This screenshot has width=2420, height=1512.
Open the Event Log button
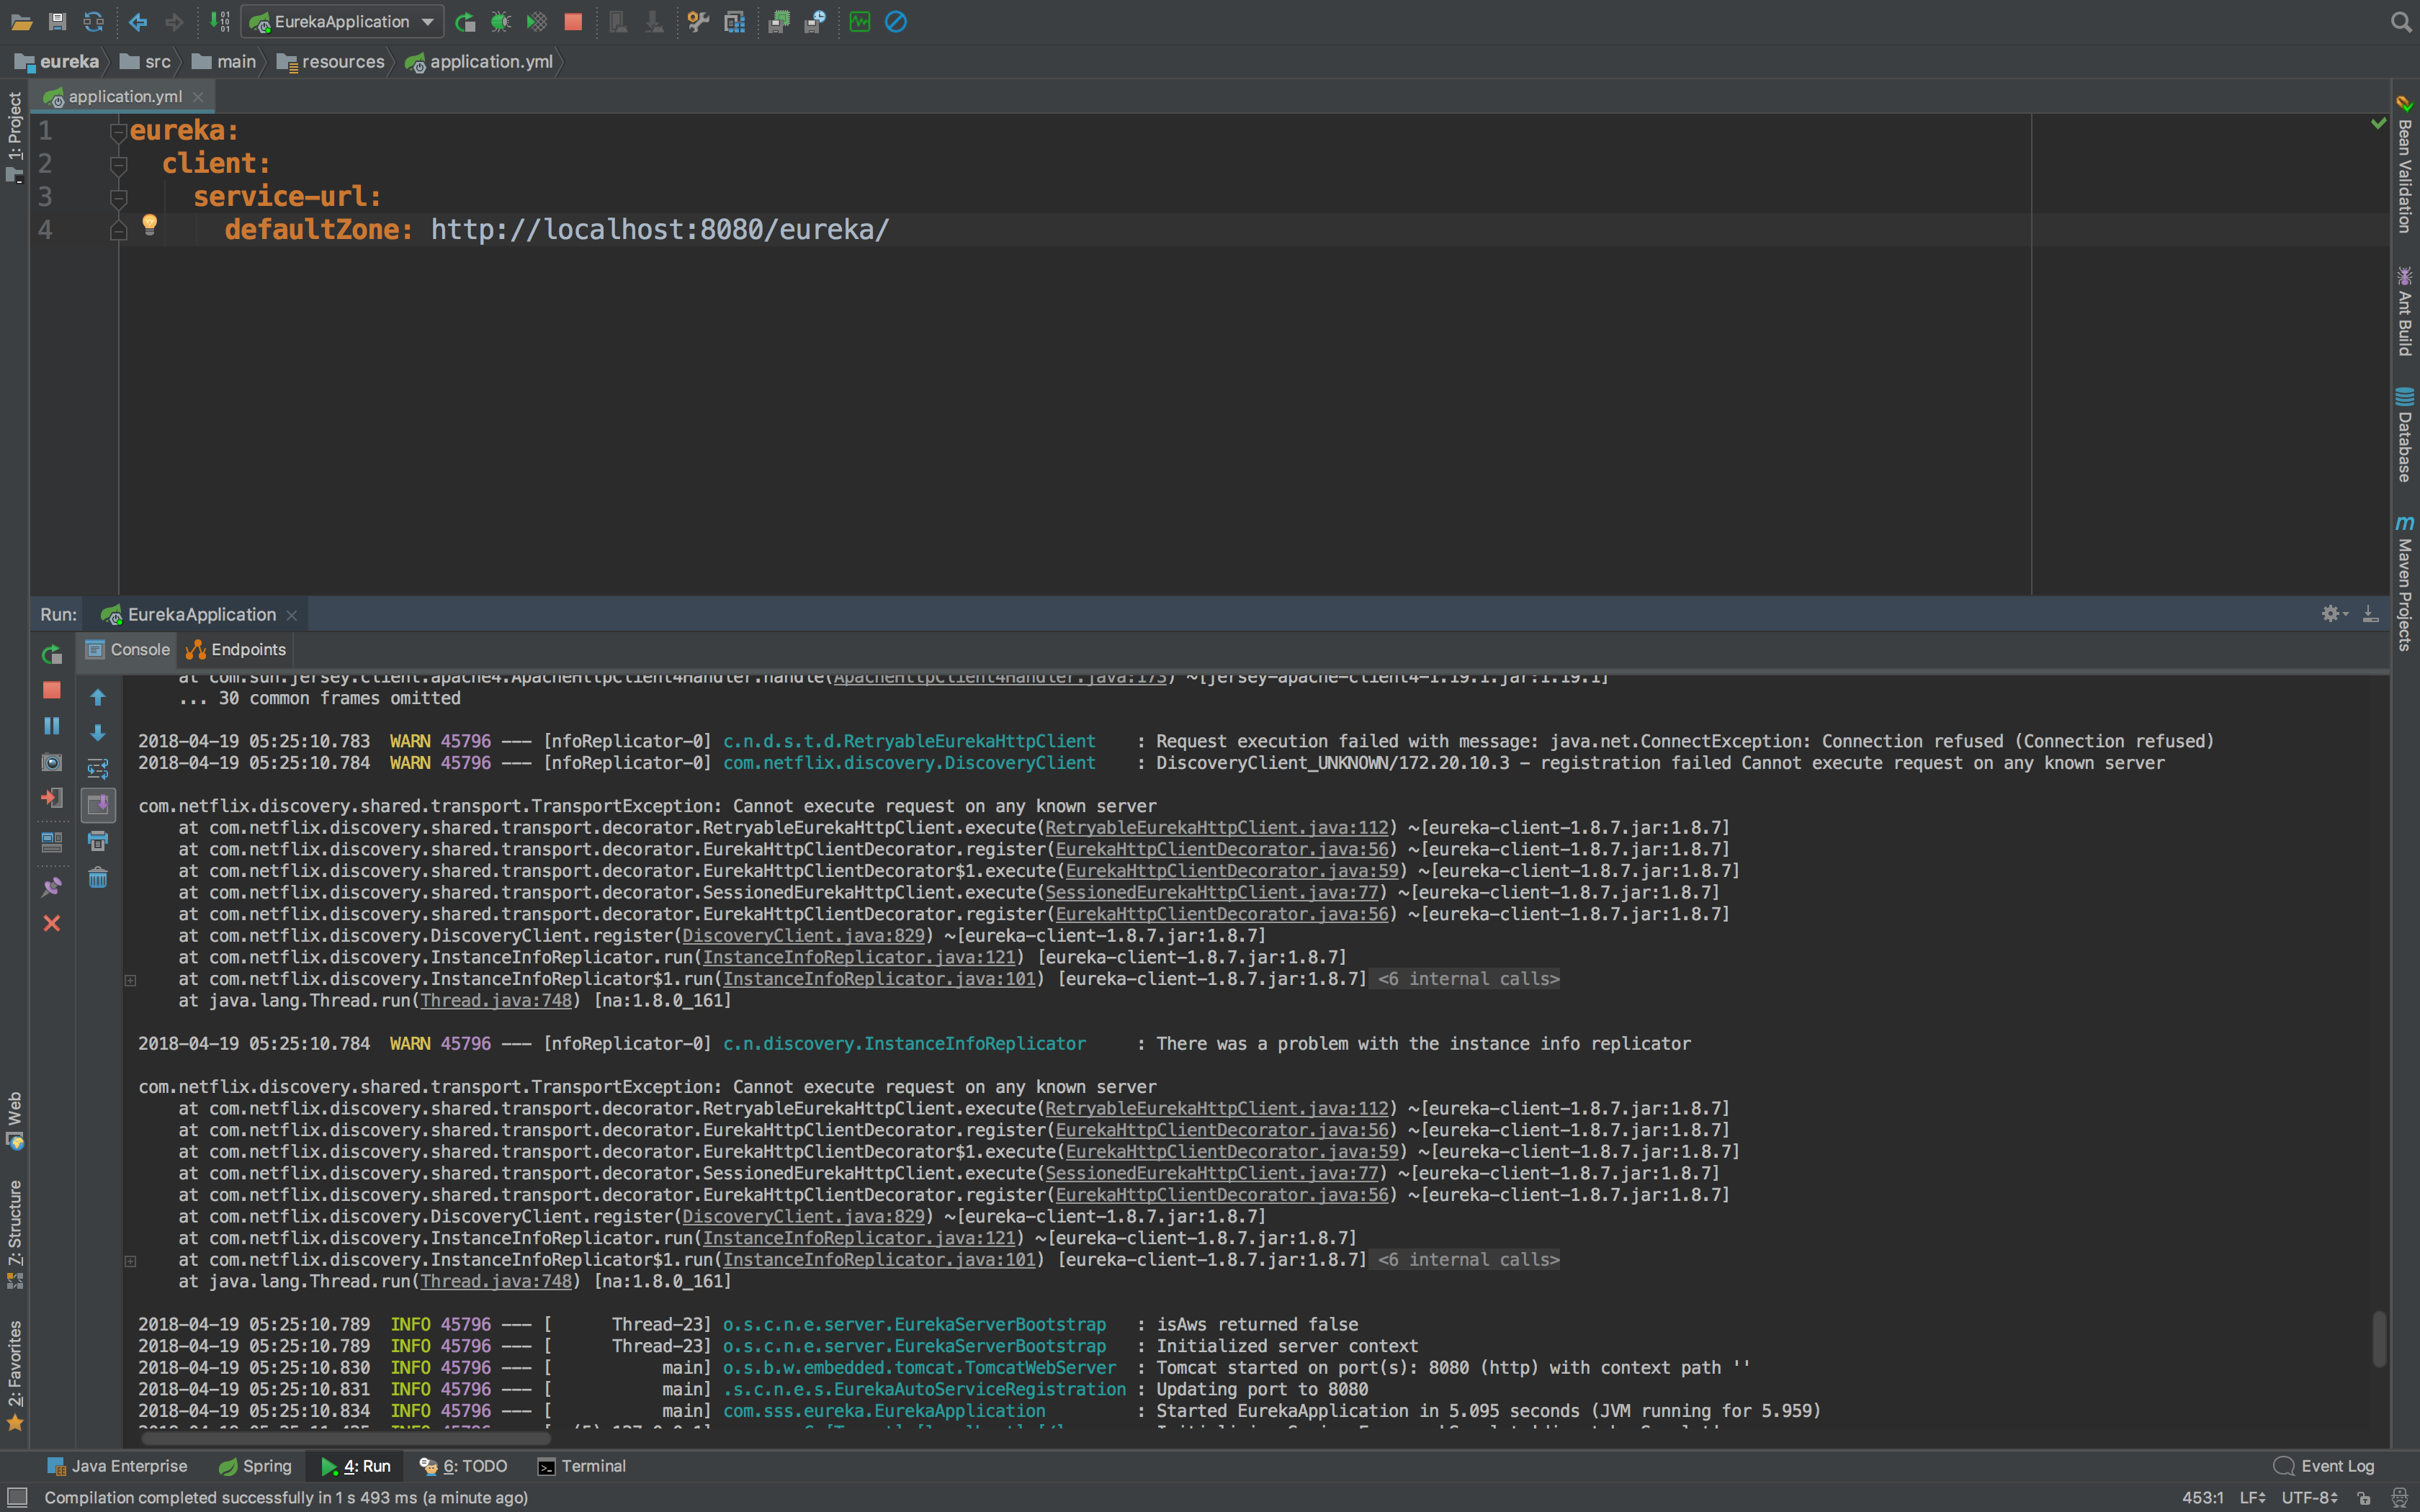click(x=2324, y=1466)
